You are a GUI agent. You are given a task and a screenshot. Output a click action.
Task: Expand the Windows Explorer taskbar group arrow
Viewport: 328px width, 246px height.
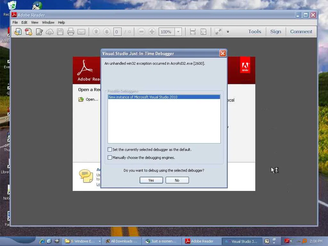point(100,241)
